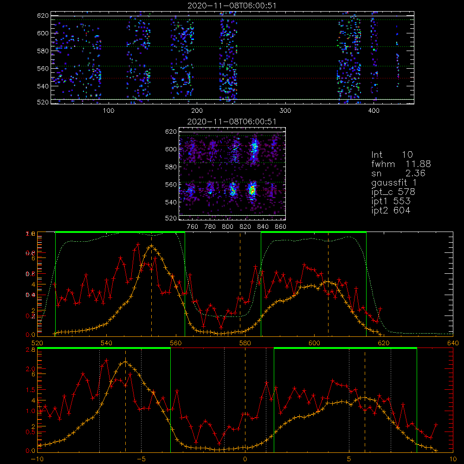
Task: Click the 'ipt1 553' readout
Action: 391,201
